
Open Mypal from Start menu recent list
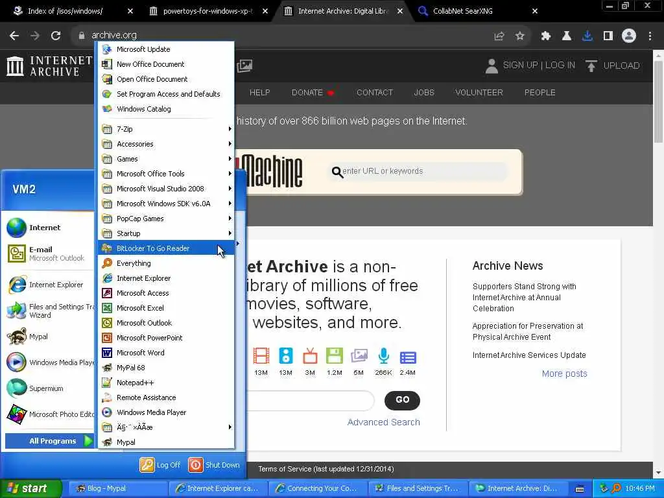click(x=49, y=337)
